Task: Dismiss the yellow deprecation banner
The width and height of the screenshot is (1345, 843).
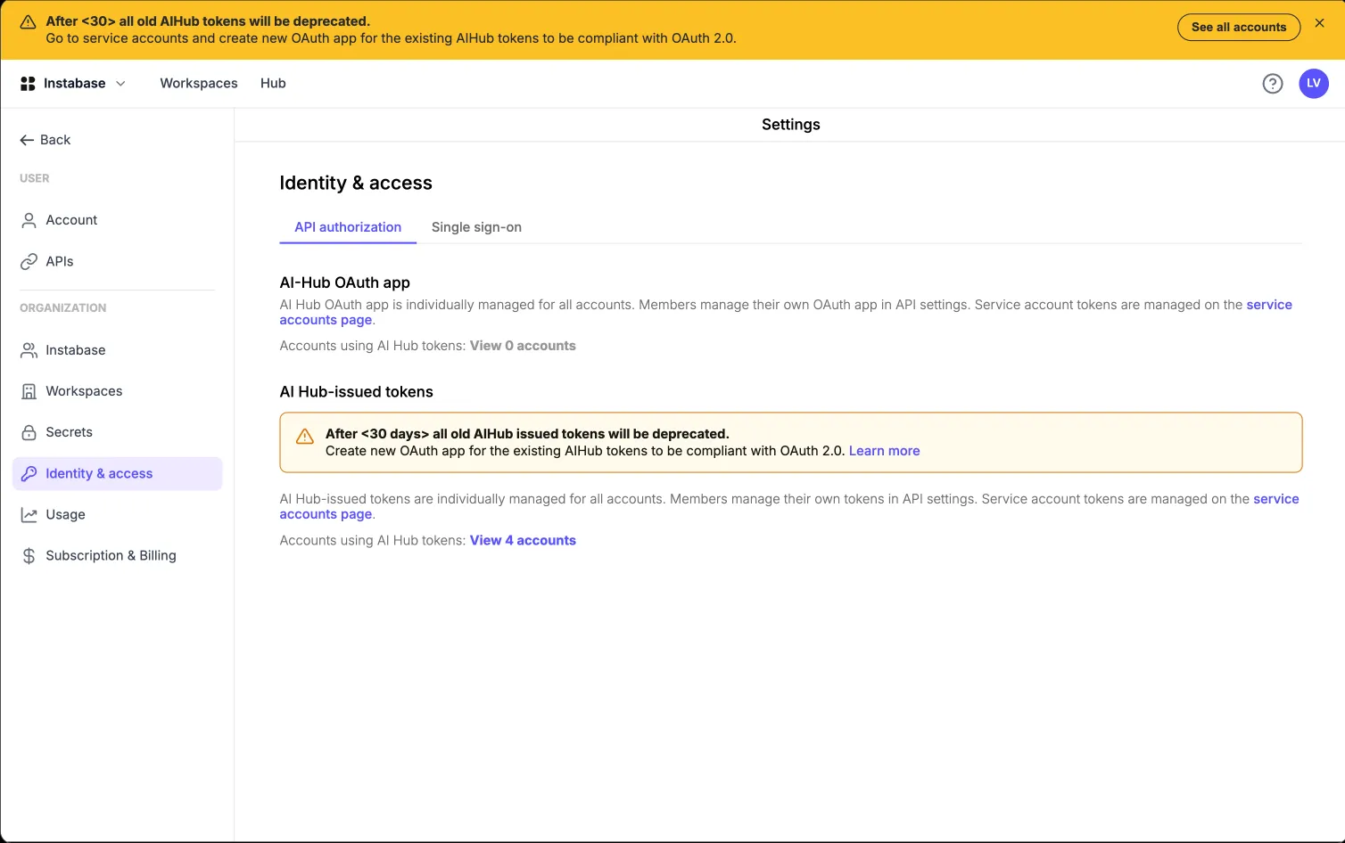Action: coord(1320,23)
